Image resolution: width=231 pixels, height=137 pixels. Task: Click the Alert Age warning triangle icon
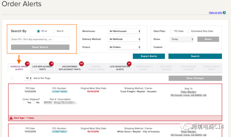tap(11, 118)
